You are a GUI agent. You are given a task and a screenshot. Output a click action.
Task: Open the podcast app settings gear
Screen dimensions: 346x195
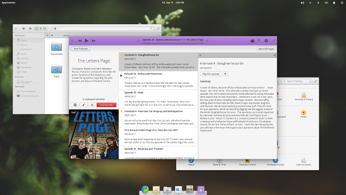(266, 41)
